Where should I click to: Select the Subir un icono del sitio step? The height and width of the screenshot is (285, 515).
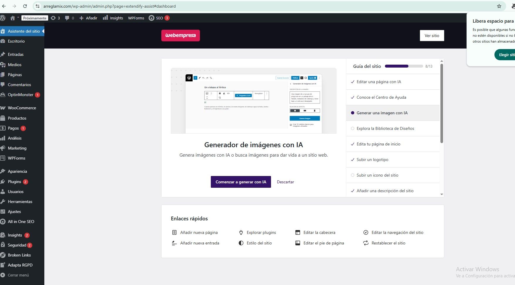coord(377,175)
